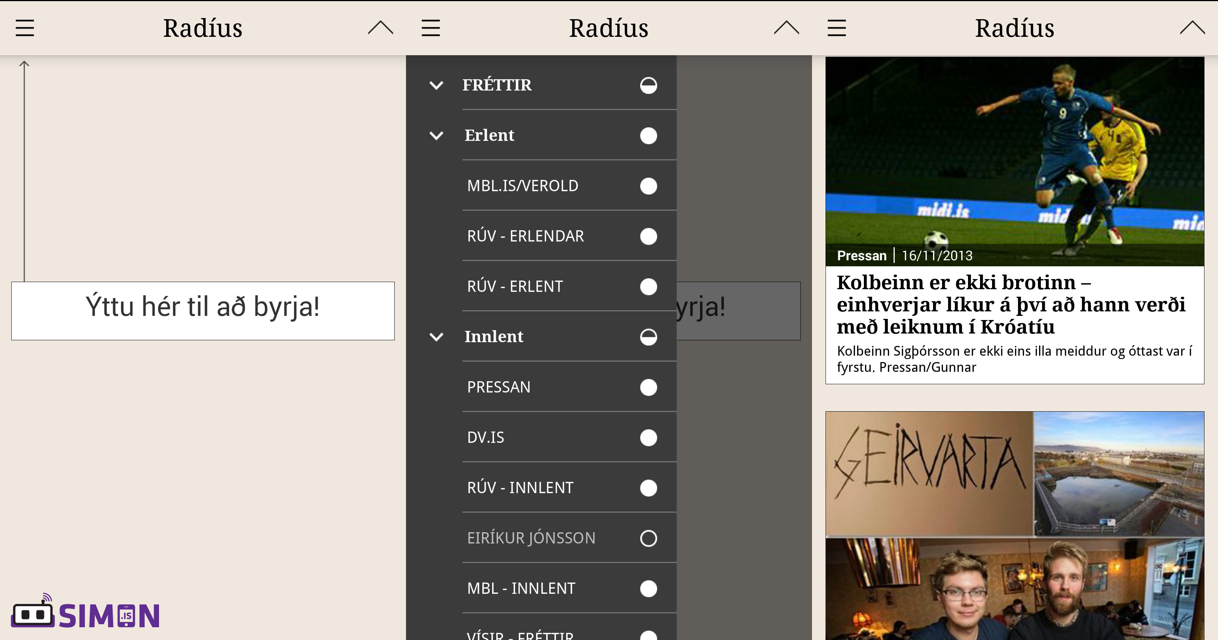Select MBL.IS/VEROLD menu entry
The height and width of the screenshot is (640, 1218).
click(523, 186)
